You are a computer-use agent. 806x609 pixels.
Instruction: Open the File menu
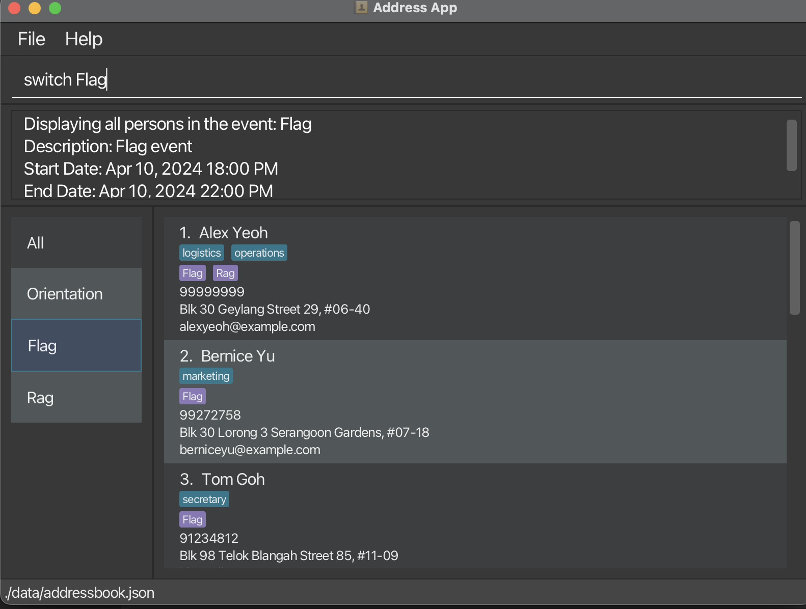(32, 39)
